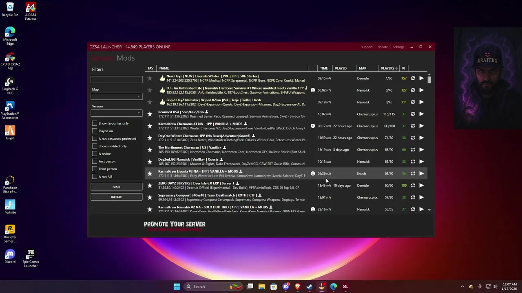Check the First person filter
Screen dimensions: 522x293
pos(95,161)
